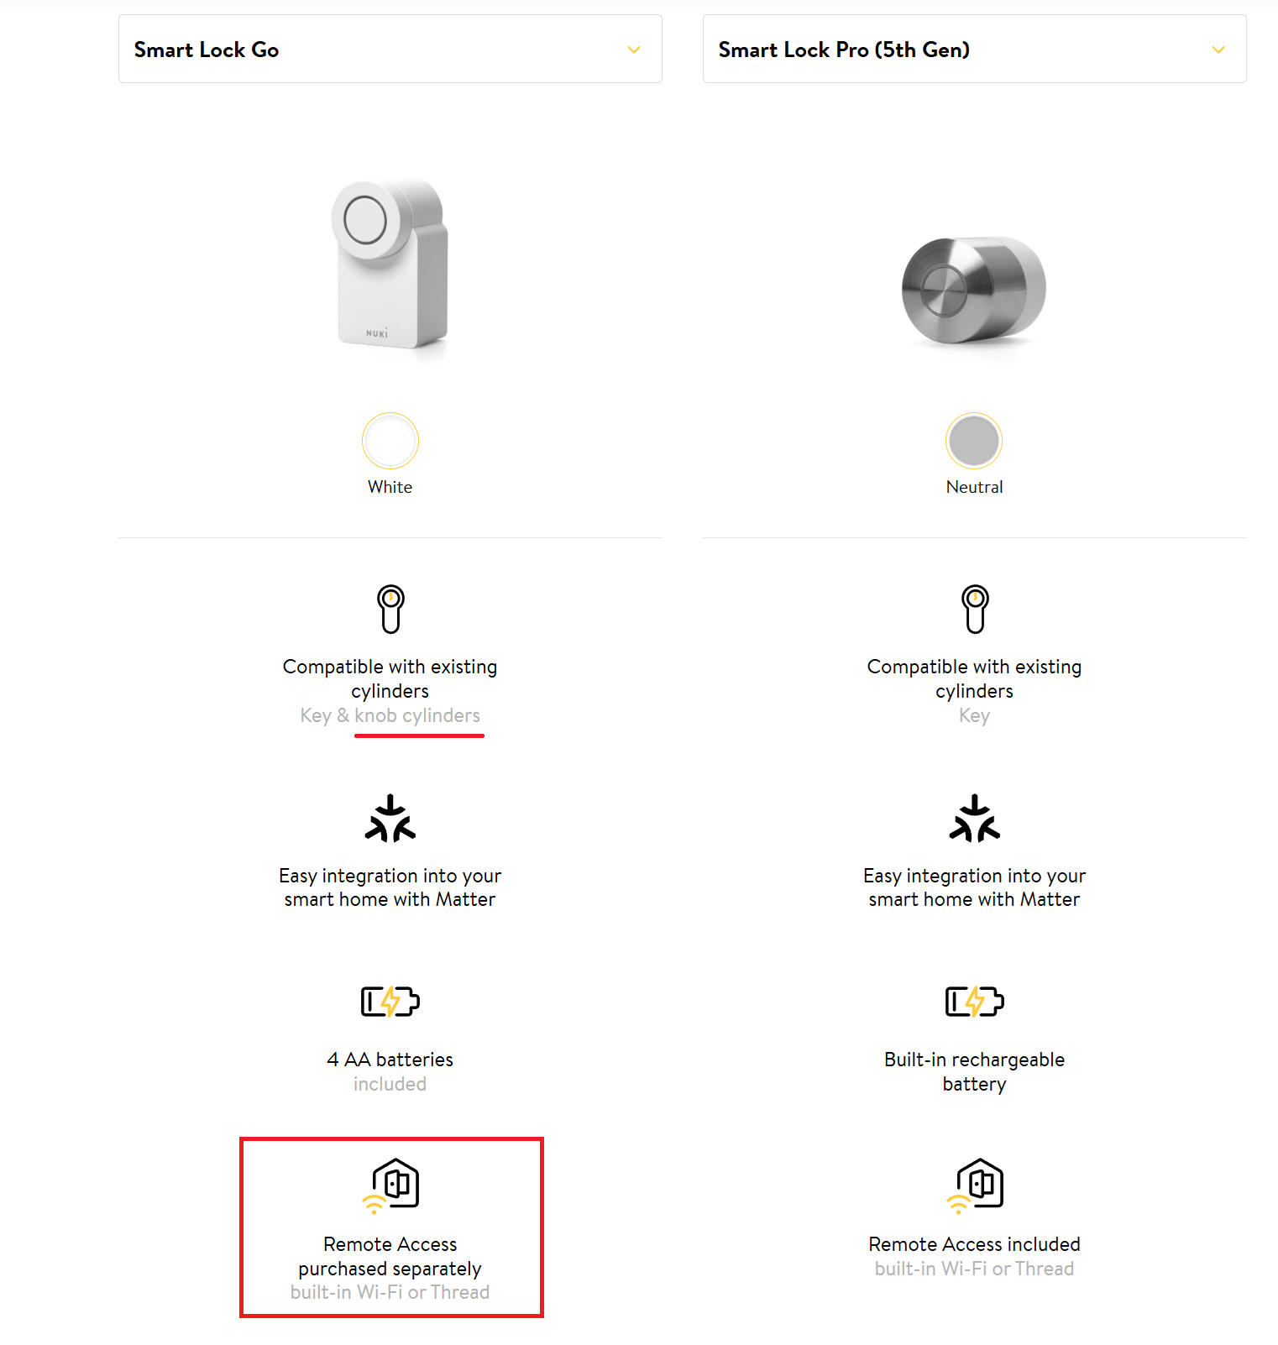The image size is (1278, 1345).
Task: Click the chevron arrow beside Smart Lock Go
Action: click(x=634, y=50)
